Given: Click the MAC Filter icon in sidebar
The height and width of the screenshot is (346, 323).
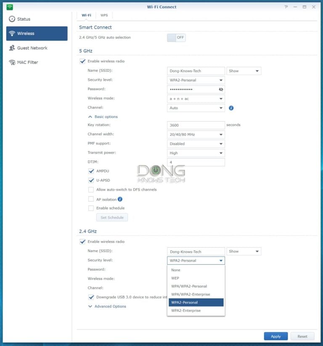Looking at the screenshot, I should 12,62.
